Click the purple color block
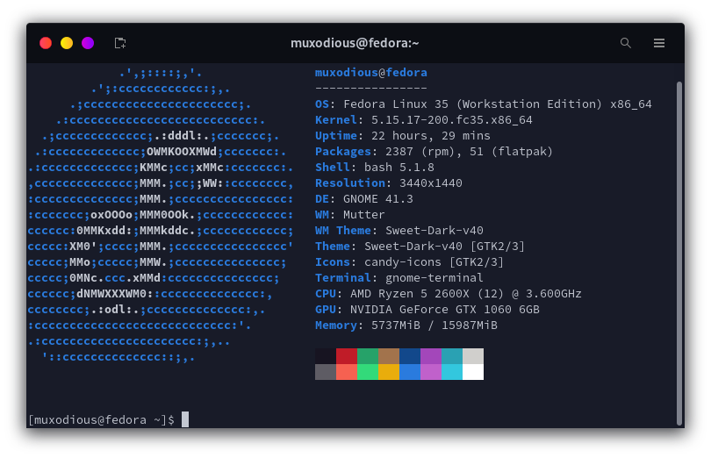The width and height of the screenshot is (711, 458). pyautogui.click(x=431, y=356)
